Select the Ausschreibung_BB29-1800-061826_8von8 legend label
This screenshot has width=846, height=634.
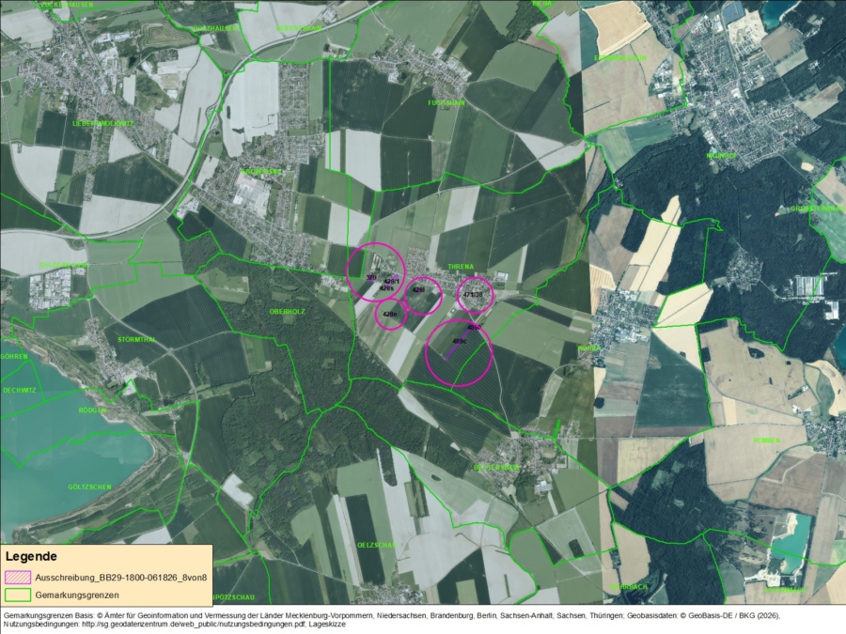coord(121,578)
